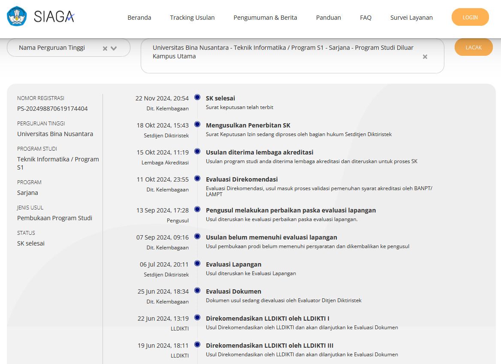Click timeline dot for Evaluasi Dokumen
Viewport: 501px width, 364px height.
point(197,290)
